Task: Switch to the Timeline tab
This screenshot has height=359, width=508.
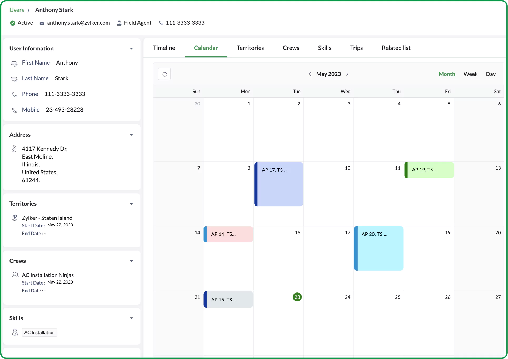Action: 164,48
